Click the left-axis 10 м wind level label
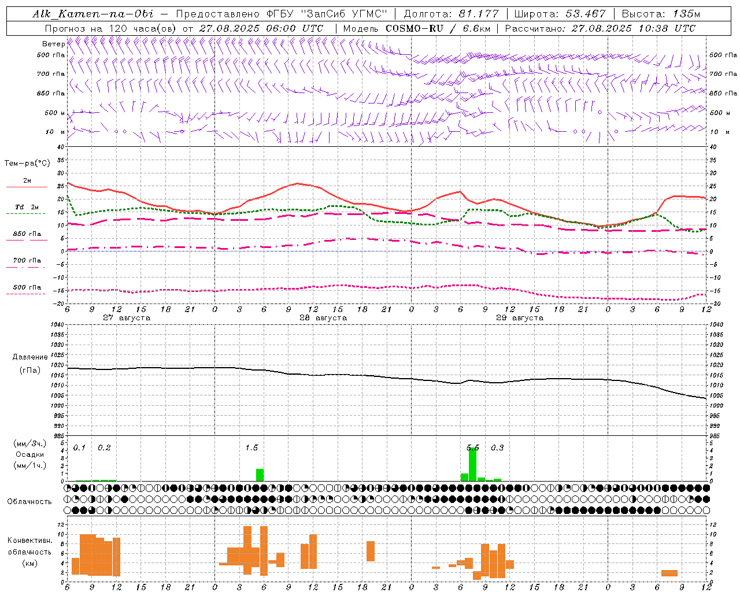 55,132
